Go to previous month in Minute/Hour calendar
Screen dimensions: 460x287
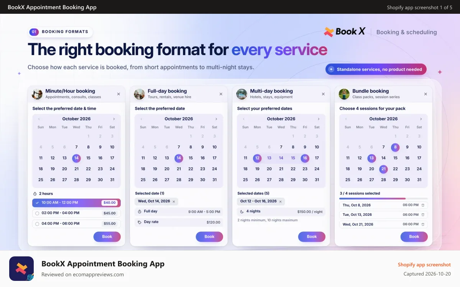point(39,119)
